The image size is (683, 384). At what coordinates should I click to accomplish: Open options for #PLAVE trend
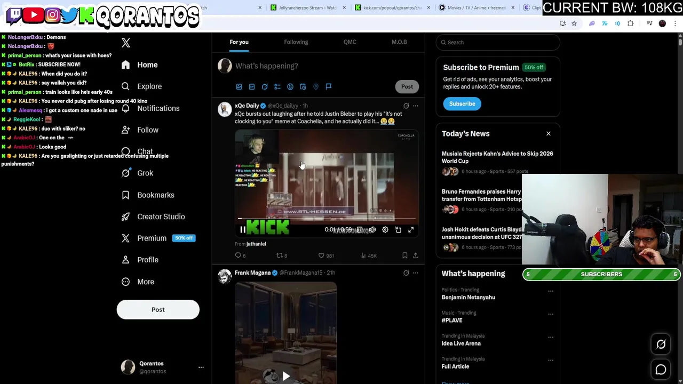tap(551, 314)
